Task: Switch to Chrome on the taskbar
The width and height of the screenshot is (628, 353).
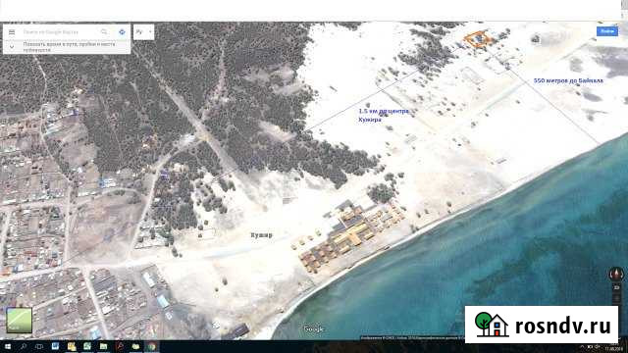Action: pos(151,346)
